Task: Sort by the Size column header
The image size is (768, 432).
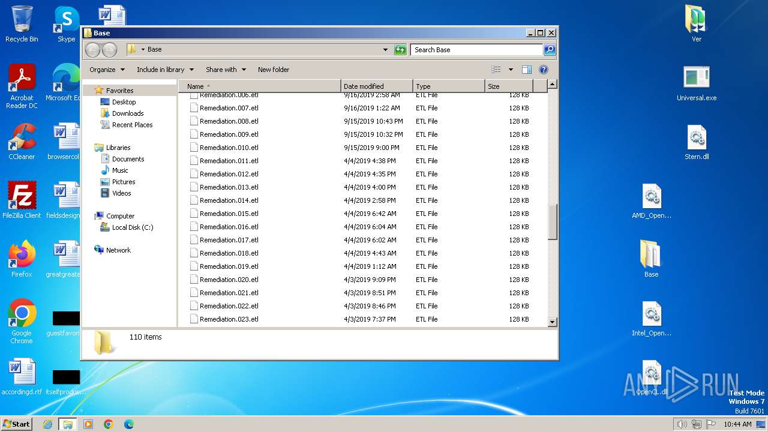Action: click(x=509, y=86)
